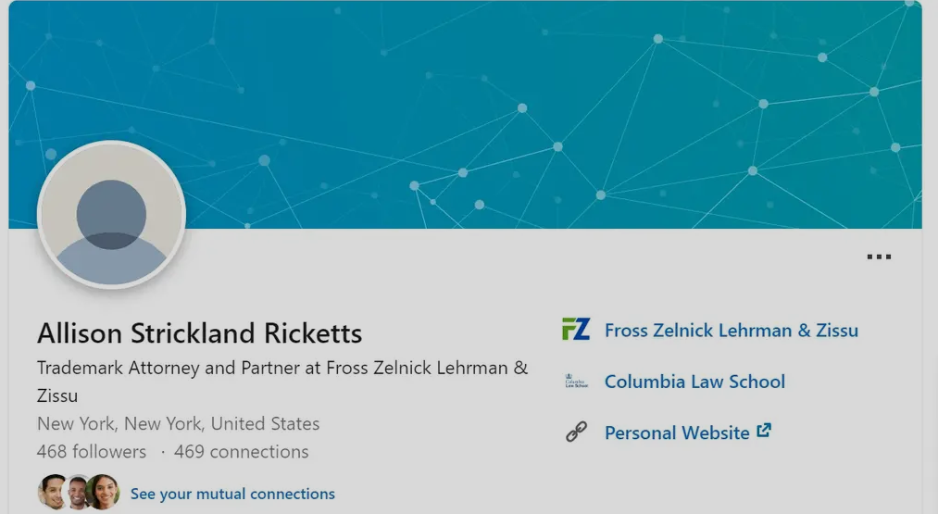938x514 pixels.
Task: Click the chain link icon
Action: pos(576,433)
